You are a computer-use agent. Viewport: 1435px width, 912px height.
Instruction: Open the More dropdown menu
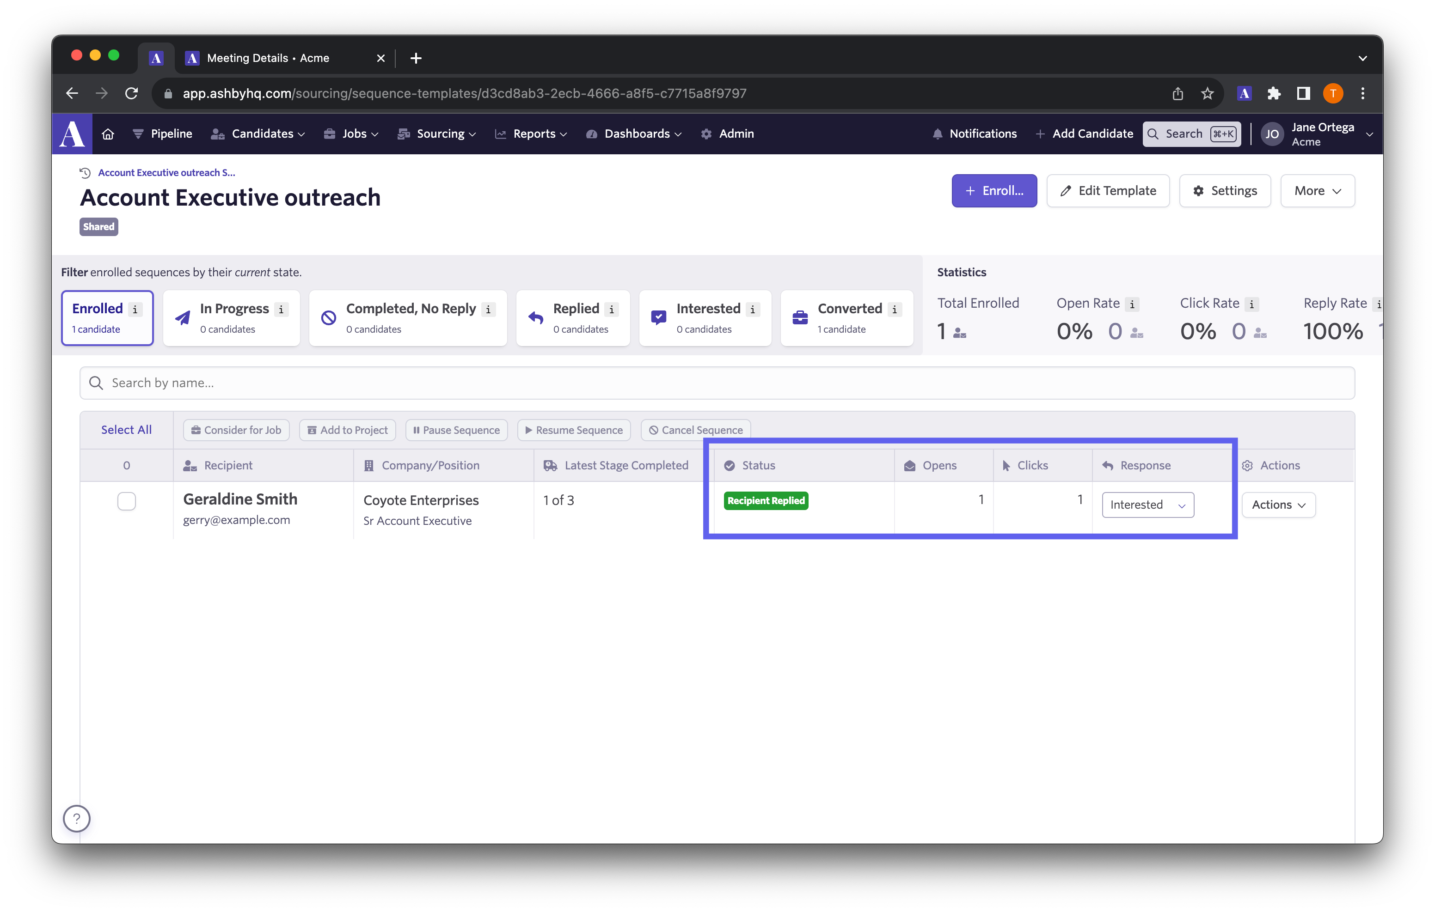pos(1317,191)
